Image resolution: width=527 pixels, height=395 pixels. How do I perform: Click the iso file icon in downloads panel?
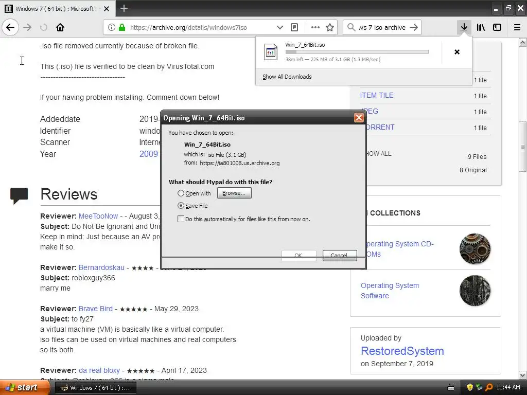click(x=271, y=52)
